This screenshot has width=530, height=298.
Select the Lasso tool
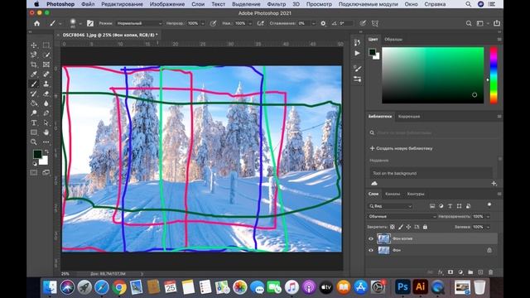click(x=34, y=55)
